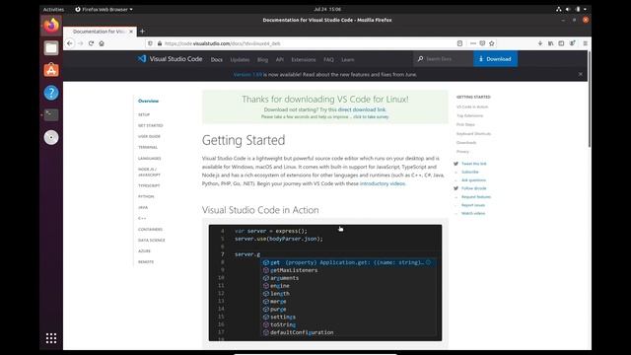Open the Firefox Web Browser app menu
The height and width of the screenshot is (355, 631).
point(104,9)
